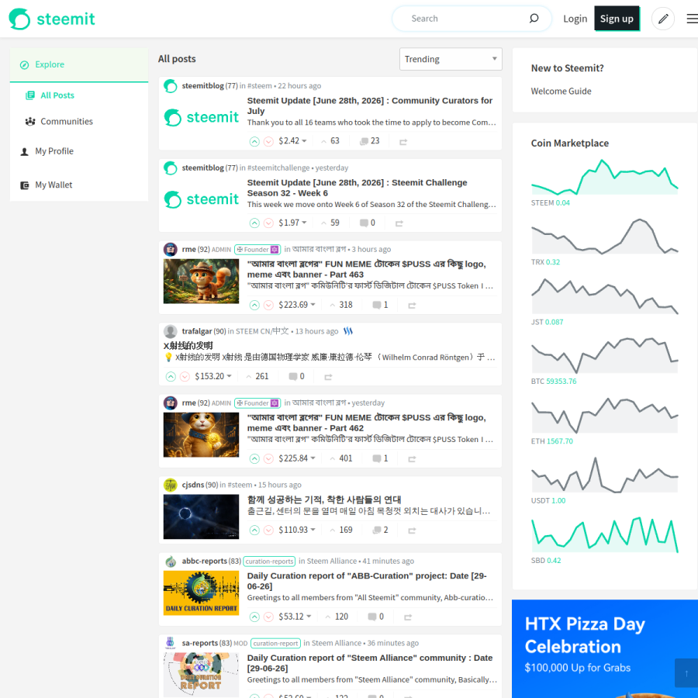The height and width of the screenshot is (698, 698).
Task: Open the Welcome Guide link
Action: (561, 92)
